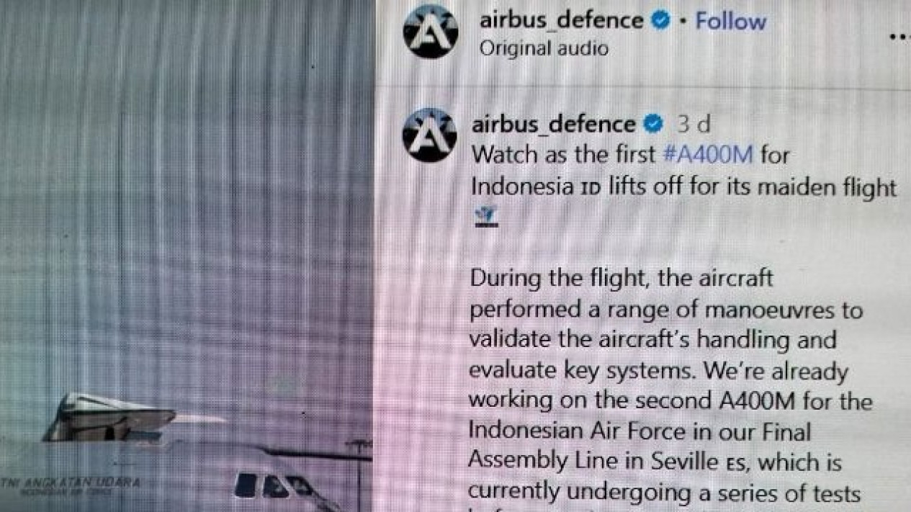Click verified badge in the caption line
Image resolution: width=911 pixels, height=512 pixels.
[652, 125]
